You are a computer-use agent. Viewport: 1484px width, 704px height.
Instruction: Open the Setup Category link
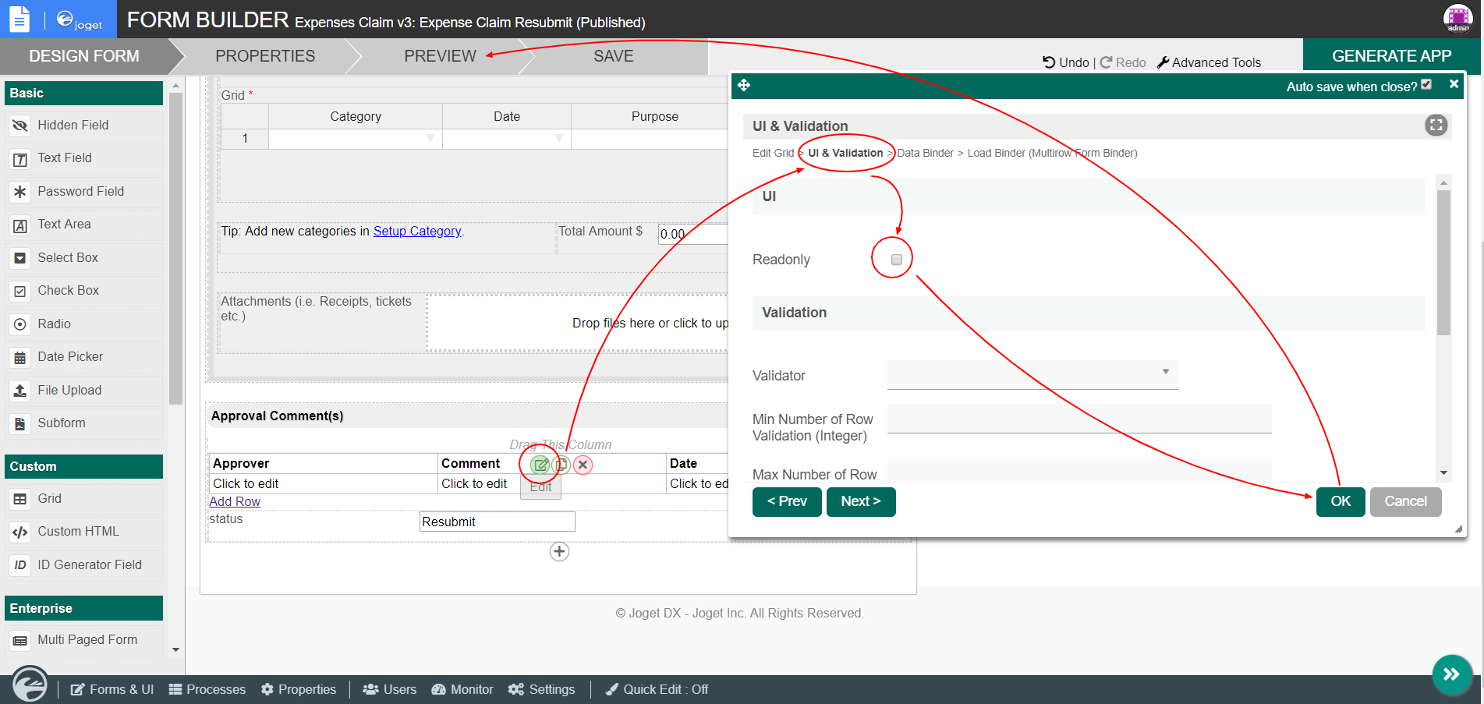[416, 232]
